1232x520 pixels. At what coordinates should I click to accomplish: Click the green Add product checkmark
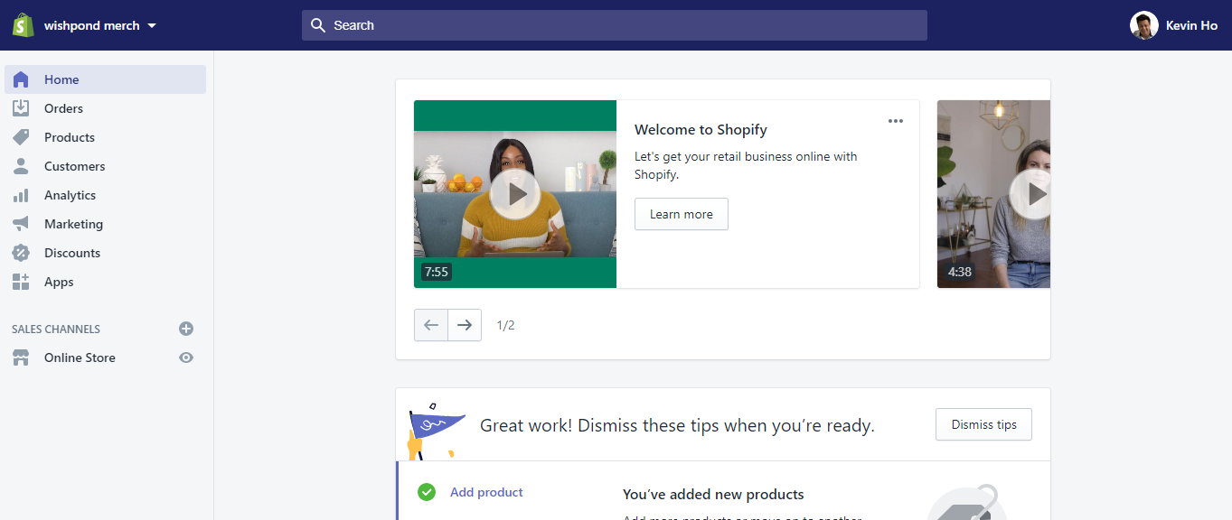pyautogui.click(x=427, y=492)
